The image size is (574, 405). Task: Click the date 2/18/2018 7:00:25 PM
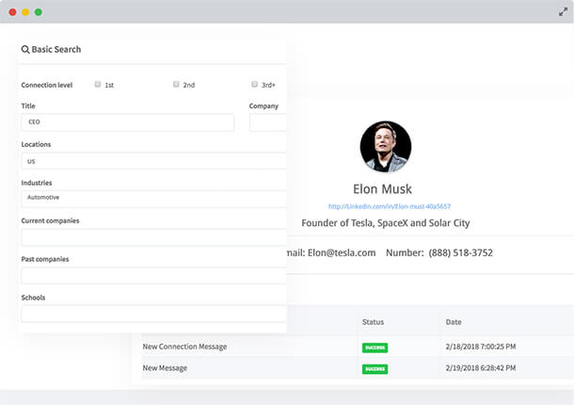pyautogui.click(x=481, y=347)
